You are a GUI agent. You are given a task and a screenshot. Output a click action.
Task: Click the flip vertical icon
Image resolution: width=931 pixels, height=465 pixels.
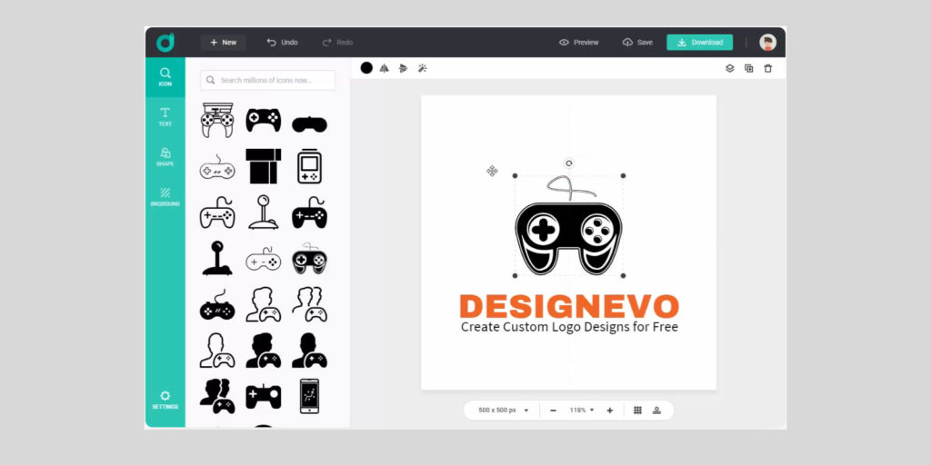pyautogui.click(x=403, y=68)
